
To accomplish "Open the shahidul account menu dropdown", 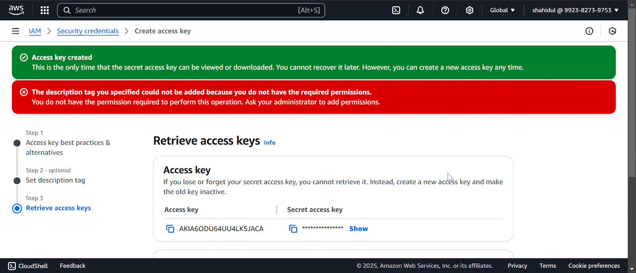I will pyautogui.click(x=575, y=10).
